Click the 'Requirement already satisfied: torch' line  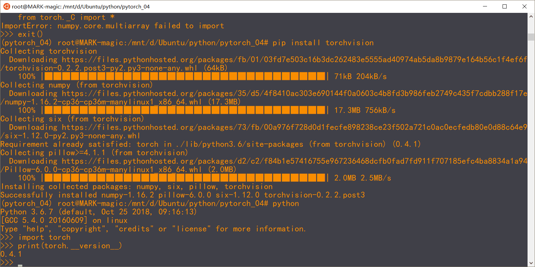[x=211, y=144]
